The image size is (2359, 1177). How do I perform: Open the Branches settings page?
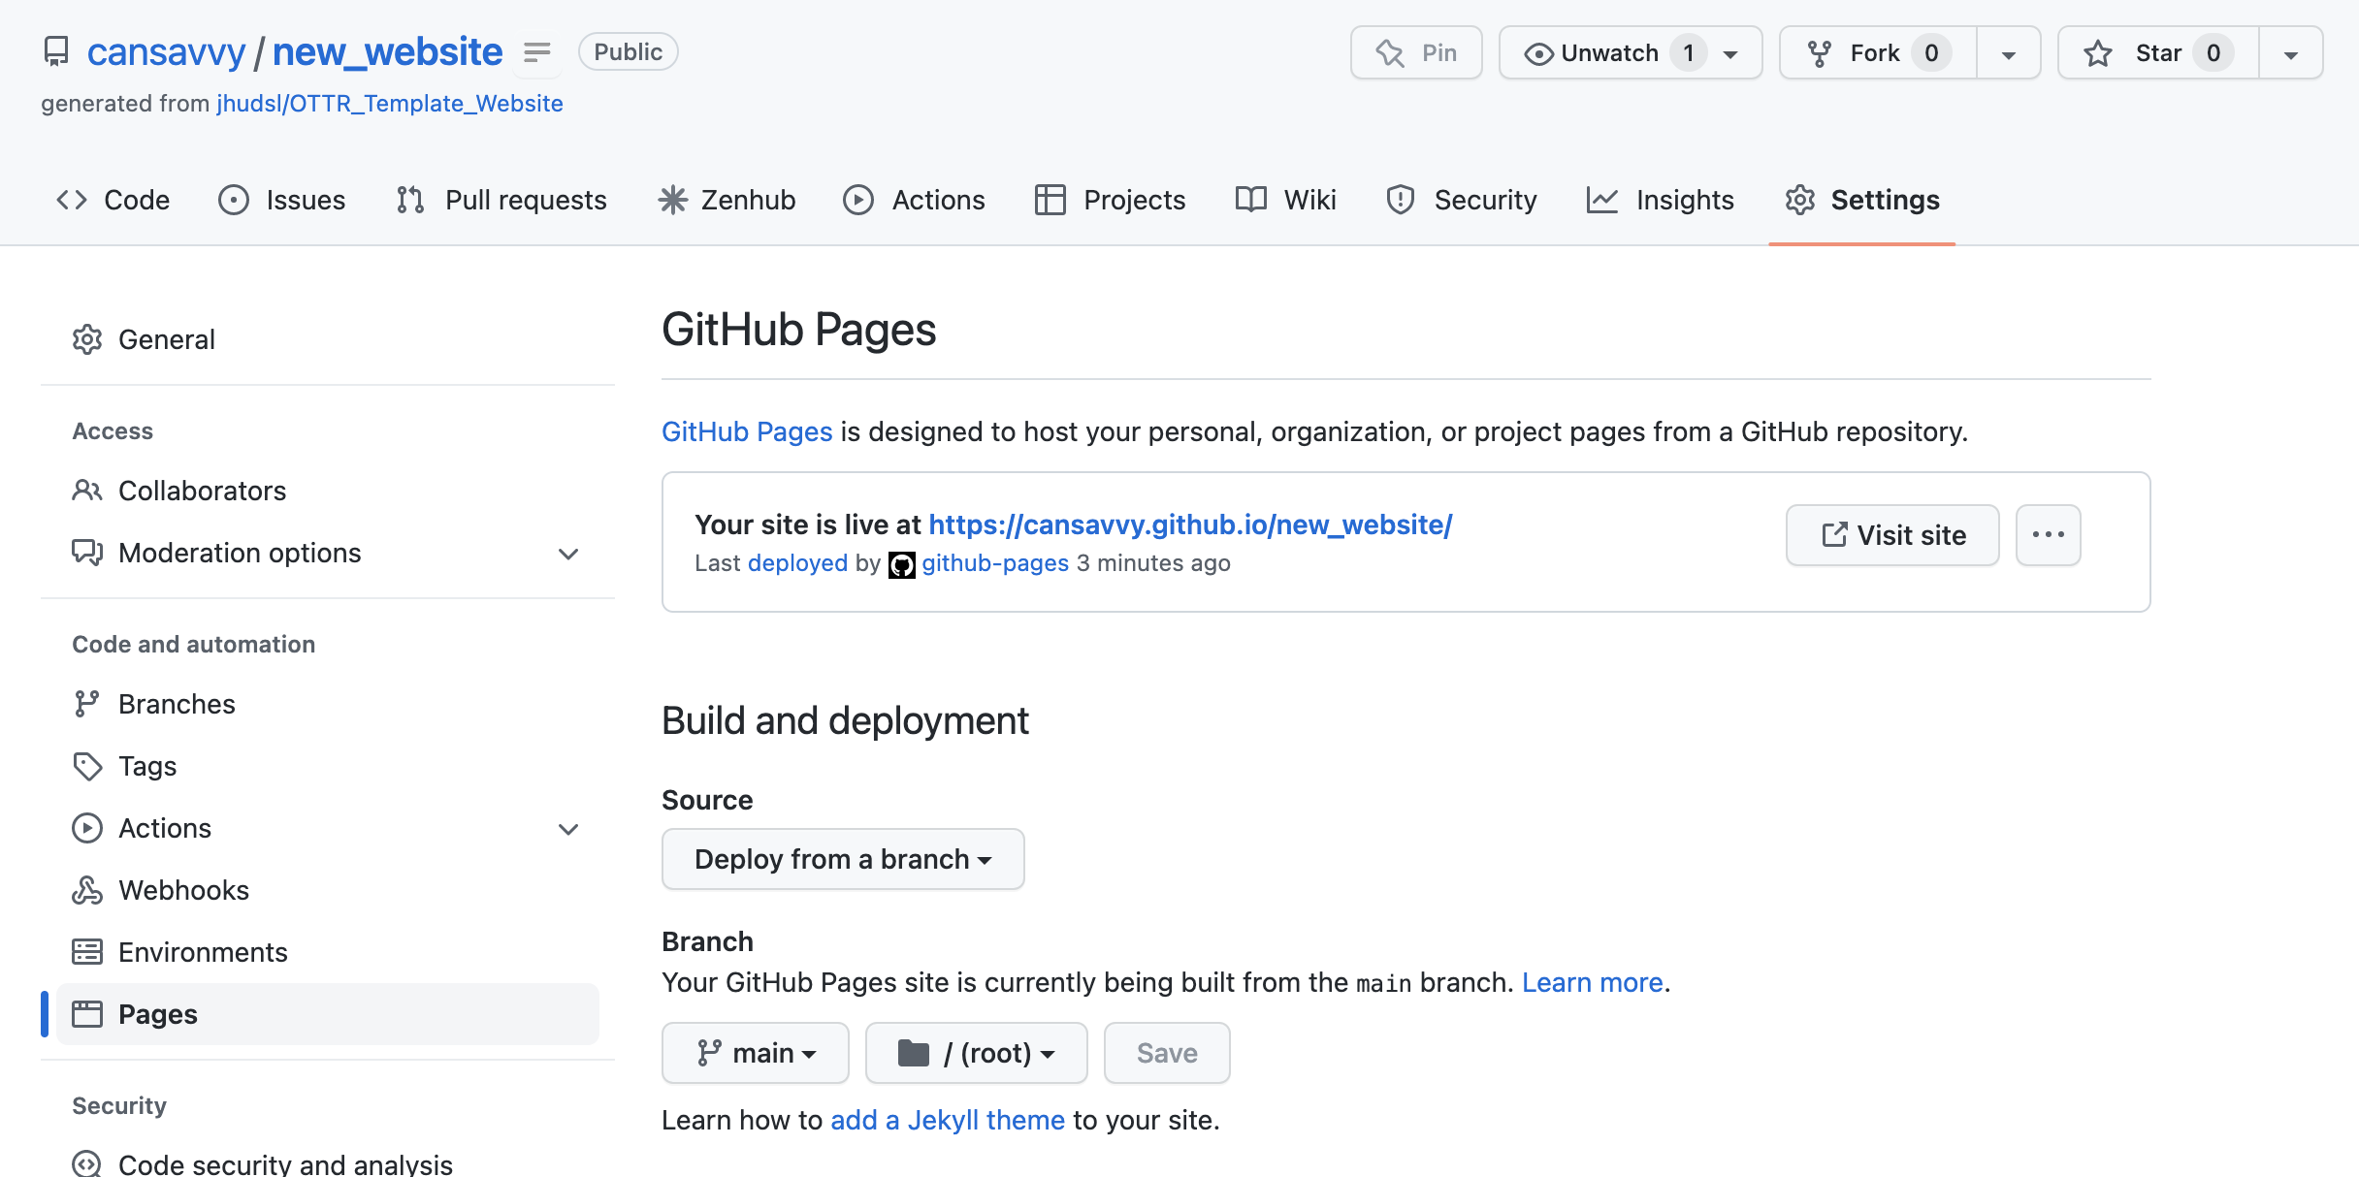click(177, 704)
